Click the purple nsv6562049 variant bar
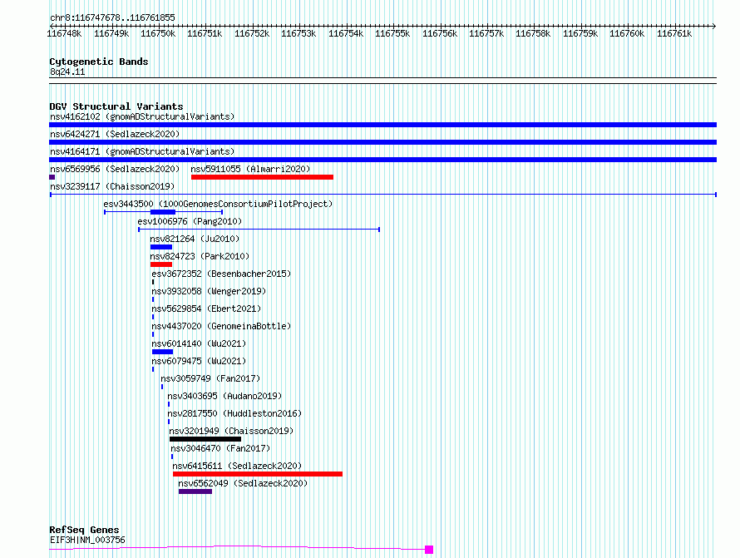Screen dimensions: 740x558 [195, 491]
